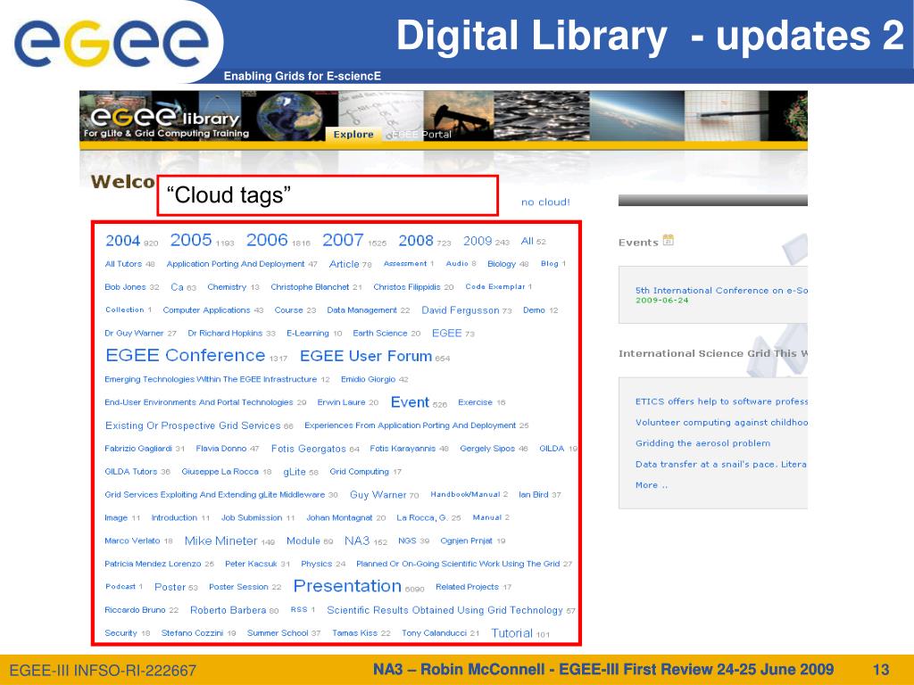Select the 2007 year tag
The height and width of the screenshot is (685, 914).
343,239
